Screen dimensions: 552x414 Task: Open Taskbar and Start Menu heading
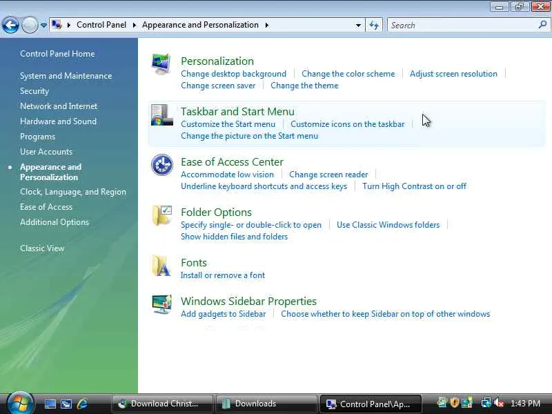tap(237, 112)
